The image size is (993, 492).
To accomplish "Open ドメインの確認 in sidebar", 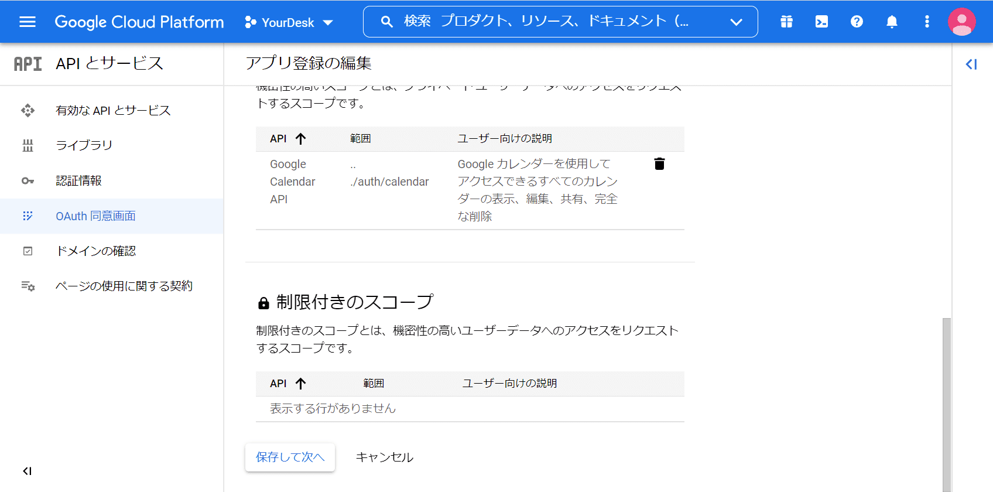I will 112,251.
